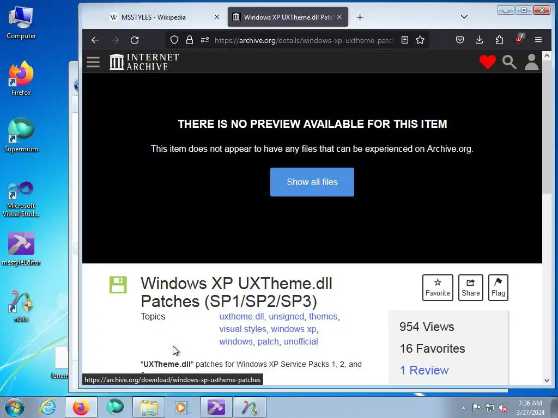The height and width of the screenshot is (418, 558).
Task: Show hidden tray icons arrow
Action: point(463,408)
